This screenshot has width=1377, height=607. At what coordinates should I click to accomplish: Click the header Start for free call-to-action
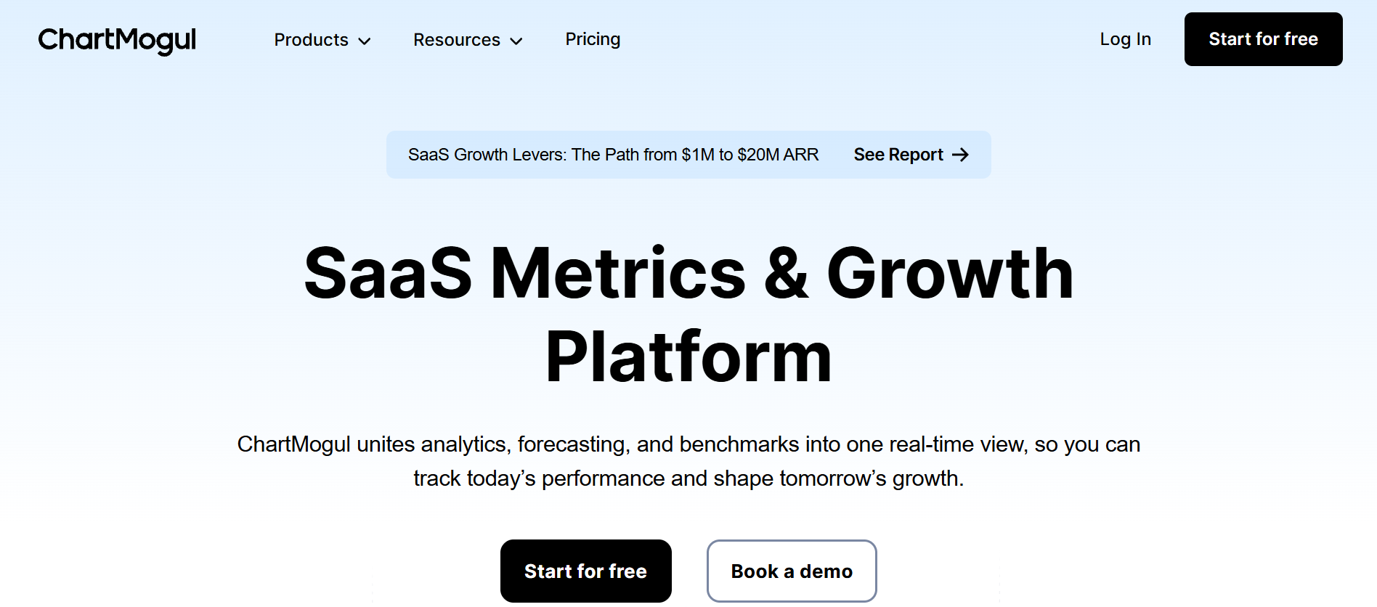click(1264, 39)
